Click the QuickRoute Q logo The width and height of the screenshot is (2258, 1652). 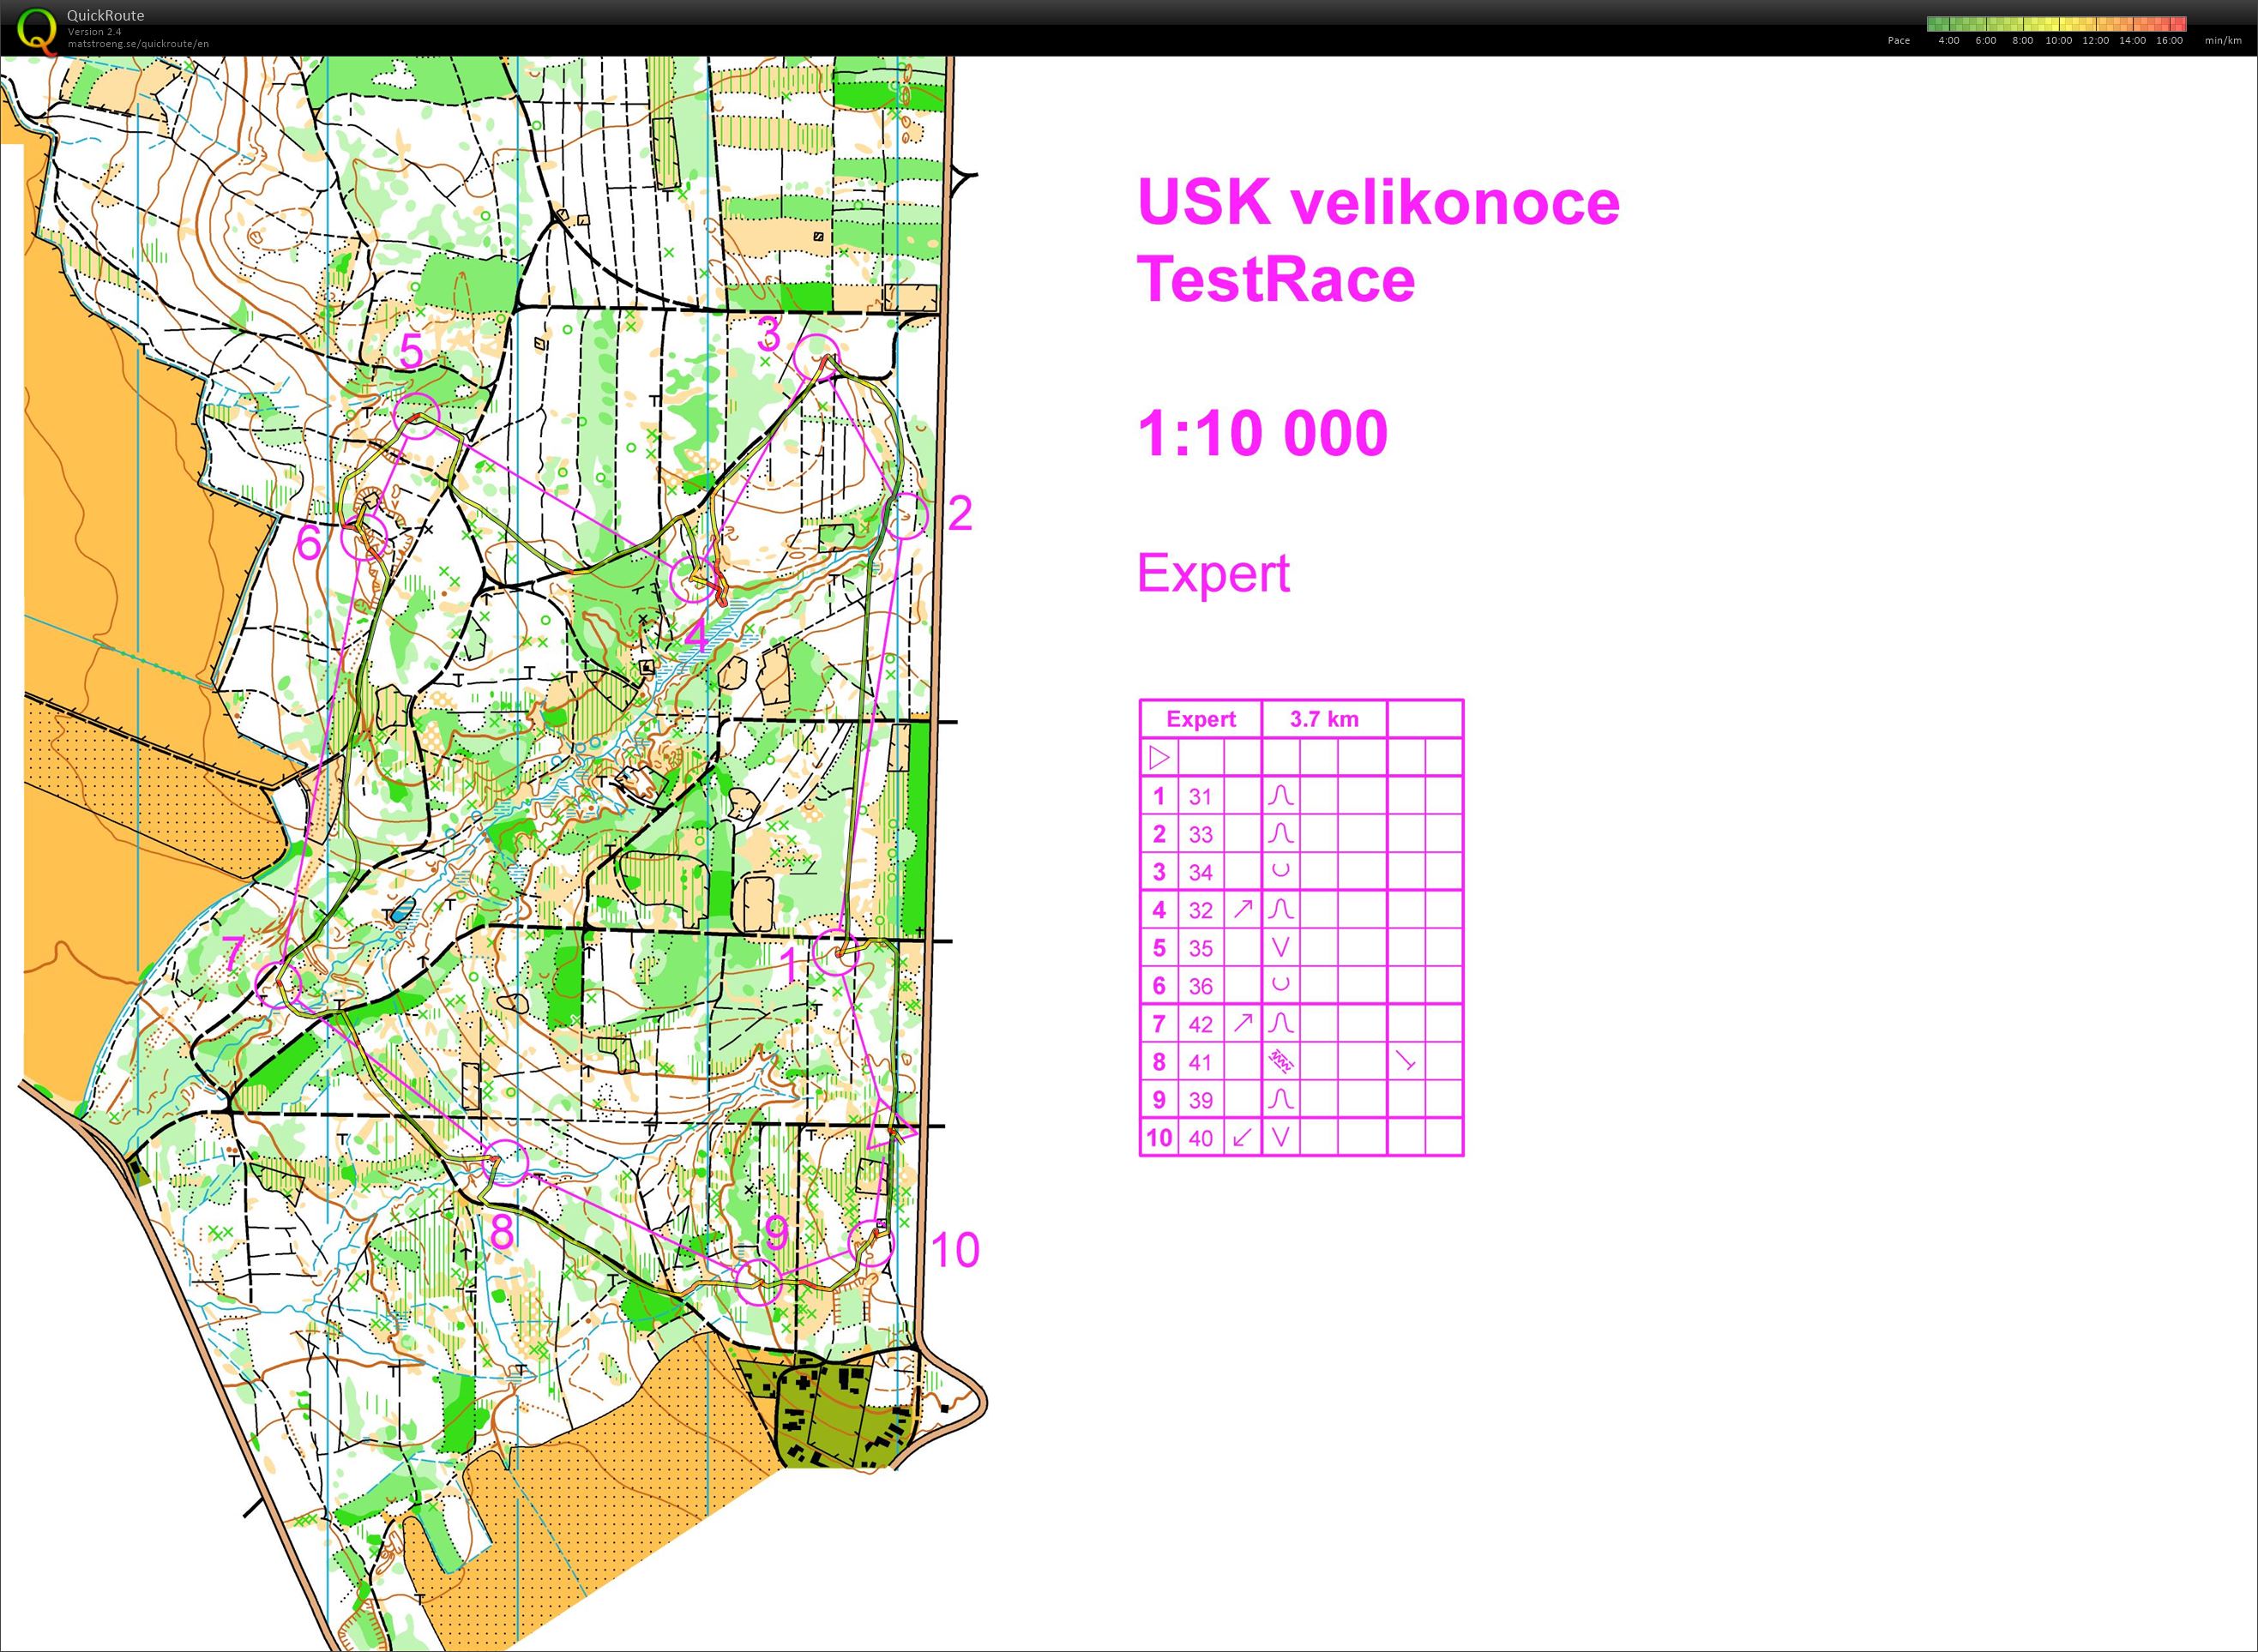(x=38, y=30)
